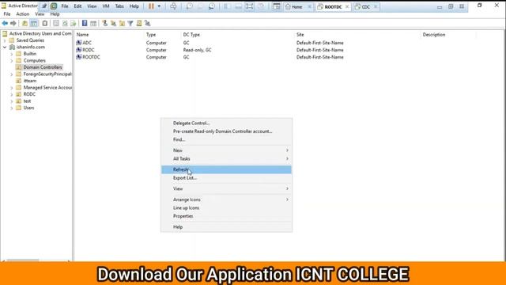The width and height of the screenshot is (506, 285).
Task: Click the Export List toolbar icon
Action: [74, 23]
